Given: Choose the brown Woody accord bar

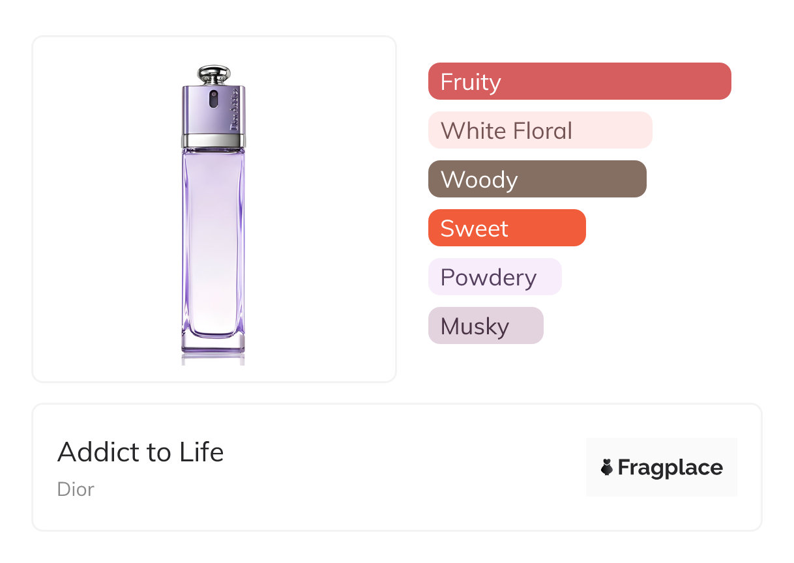Looking at the screenshot, I should tap(537, 179).
